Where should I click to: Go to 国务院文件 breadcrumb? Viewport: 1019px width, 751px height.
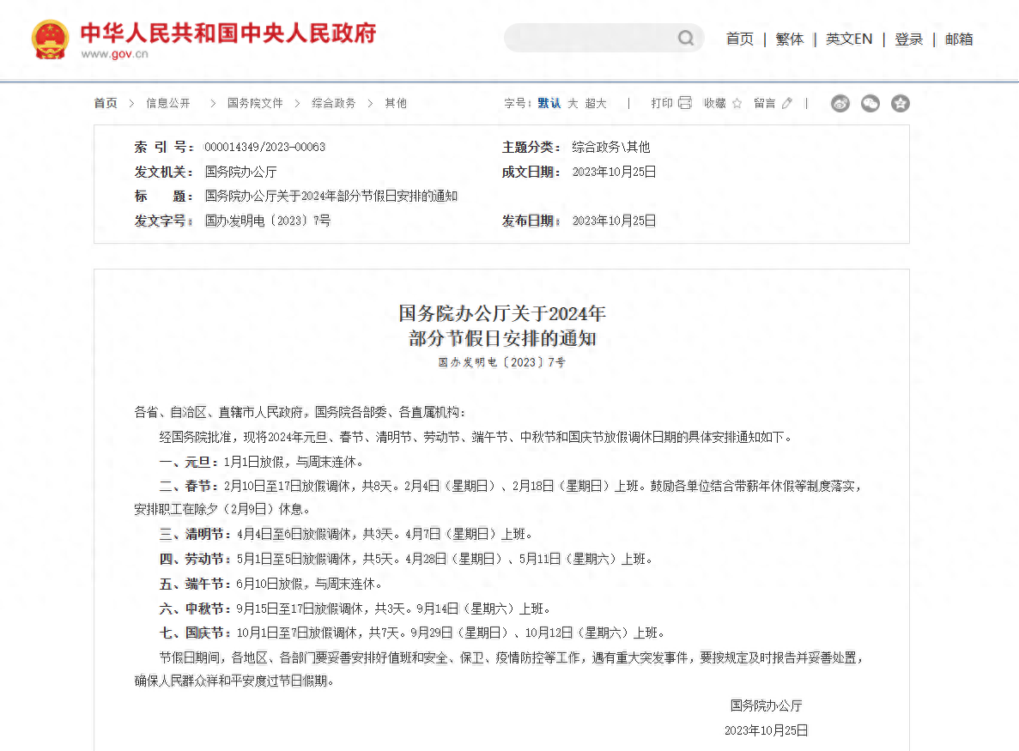[x=255, y=103]
